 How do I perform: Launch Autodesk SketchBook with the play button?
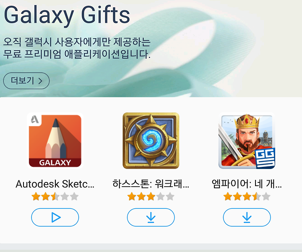(55, 217)
